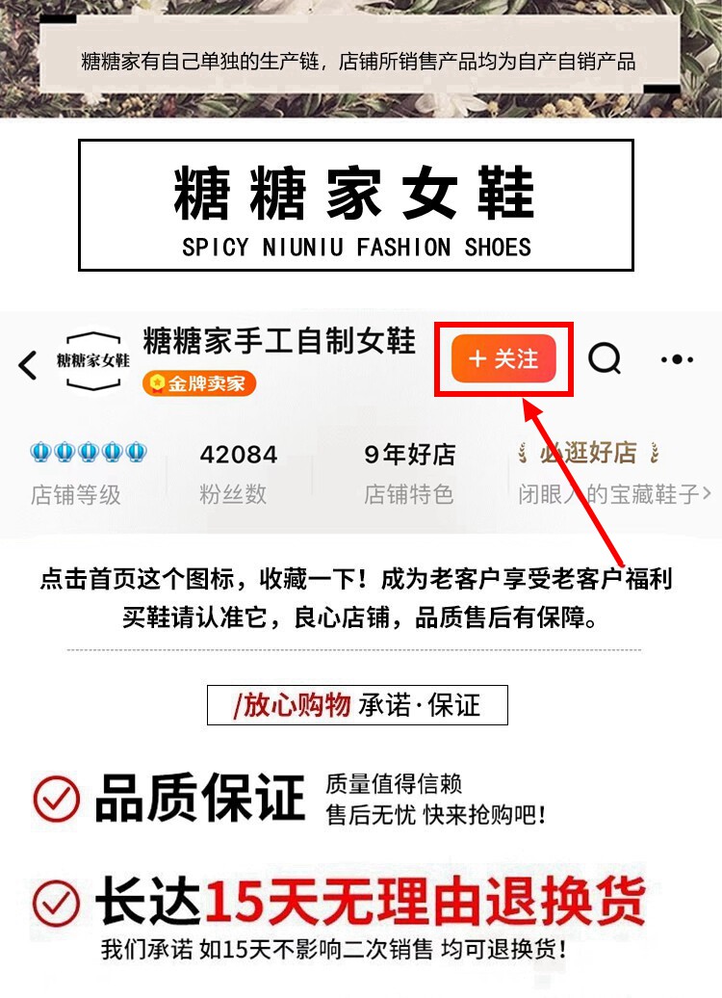Click the red 15天无理由退换货 text

(424, 903)
